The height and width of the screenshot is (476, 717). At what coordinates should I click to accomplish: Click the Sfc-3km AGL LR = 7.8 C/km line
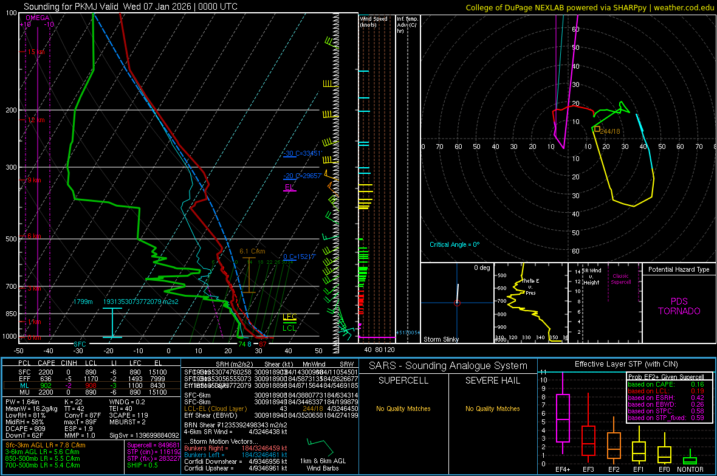click(x=46, y=445)
